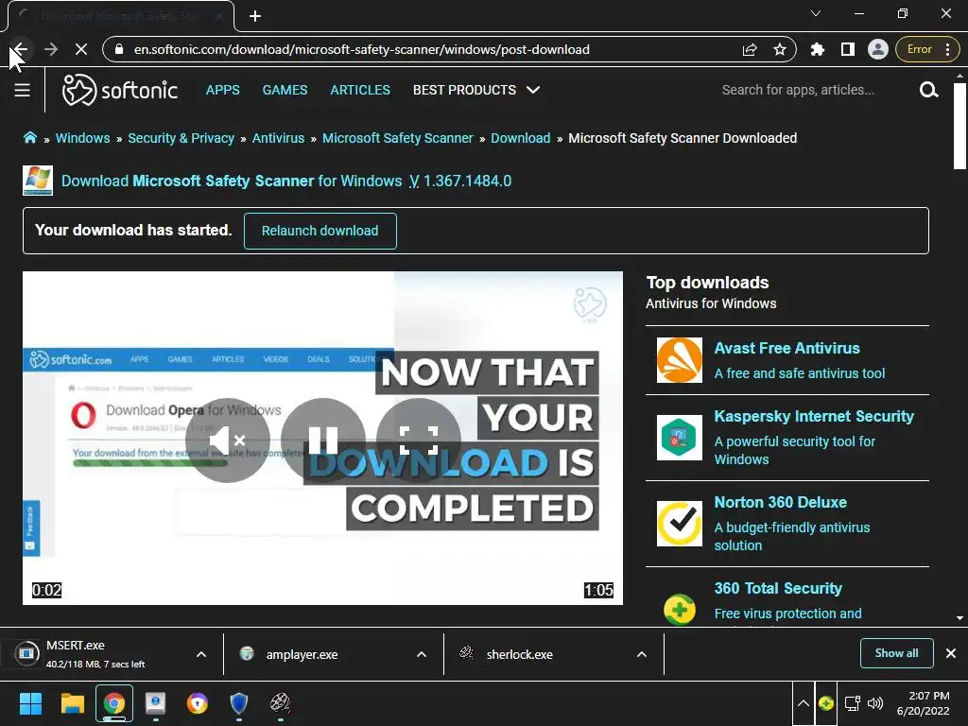
Task: Pause the video
Action: 323,441
